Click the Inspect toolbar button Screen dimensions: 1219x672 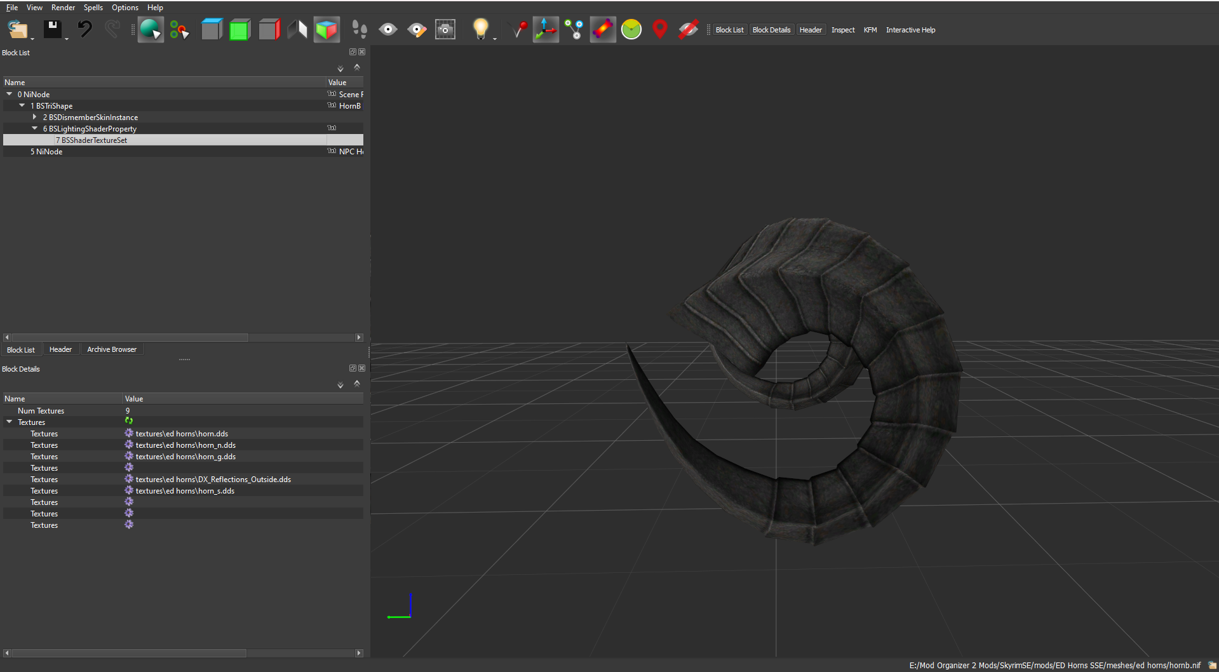(843, 30)
